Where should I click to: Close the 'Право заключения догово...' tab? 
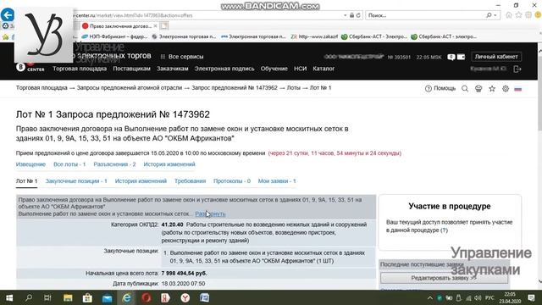pyautogui.click(x=155, y=26)
